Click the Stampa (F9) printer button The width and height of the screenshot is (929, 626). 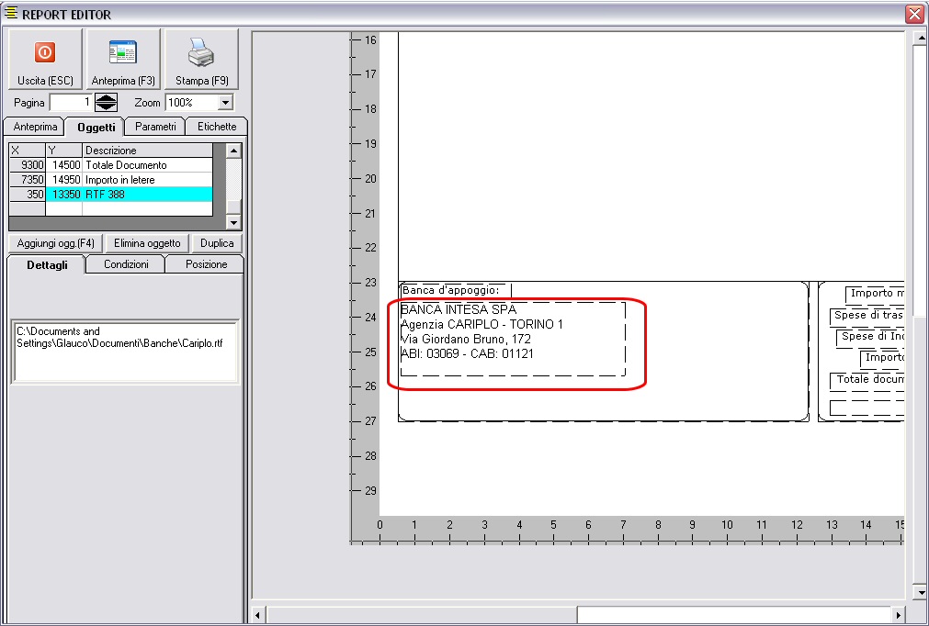pos(201,59)
